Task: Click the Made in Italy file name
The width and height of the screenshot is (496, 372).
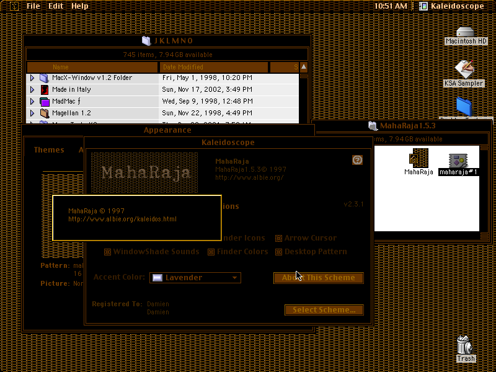Action: tap(71, 89)
